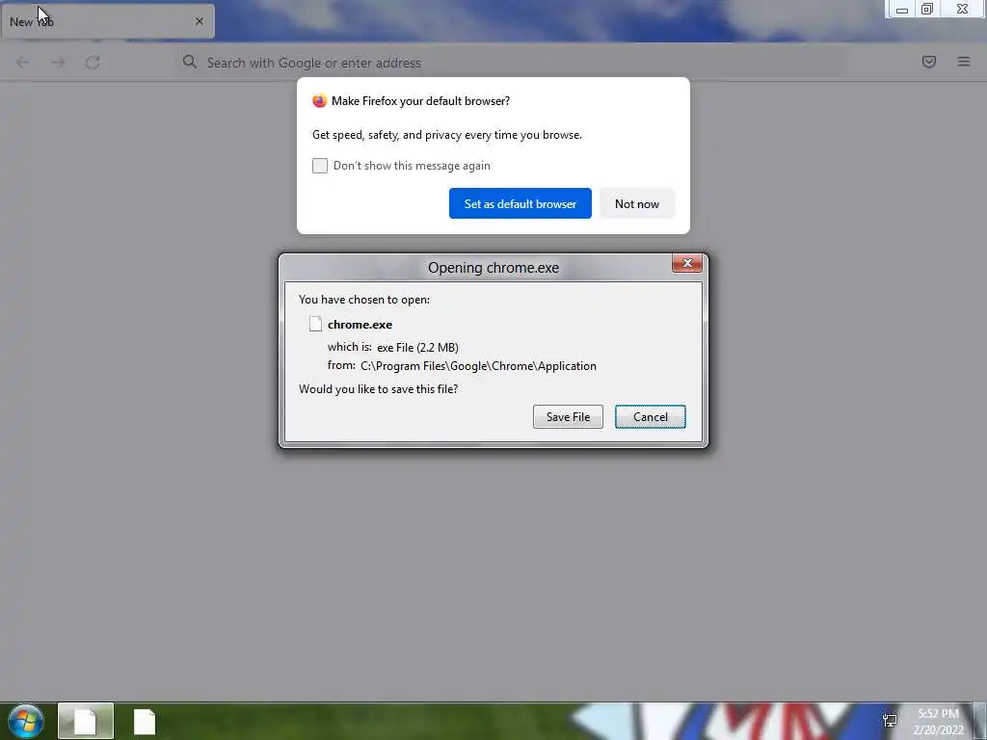
Task: Reload the page with refresh icon
Action: pos(93,63)
